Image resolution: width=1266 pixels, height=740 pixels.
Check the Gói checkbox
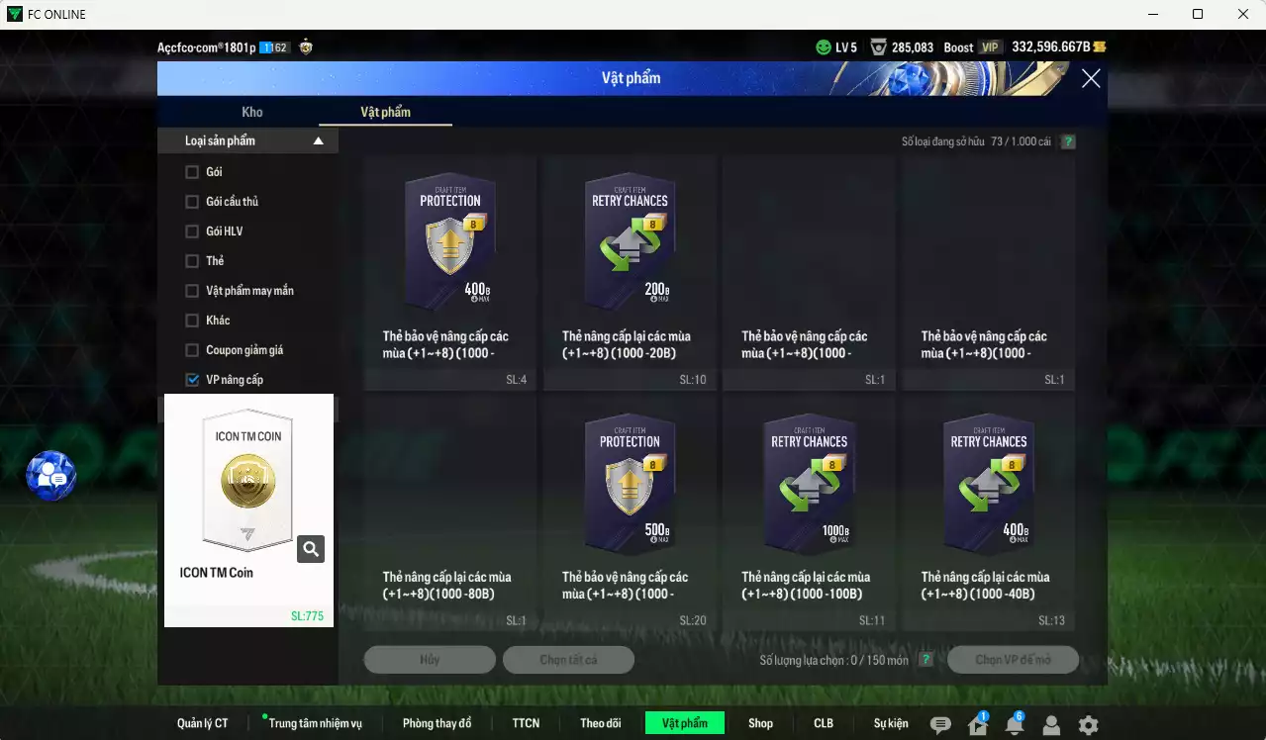pyautogui.click(x=192, y=172)
